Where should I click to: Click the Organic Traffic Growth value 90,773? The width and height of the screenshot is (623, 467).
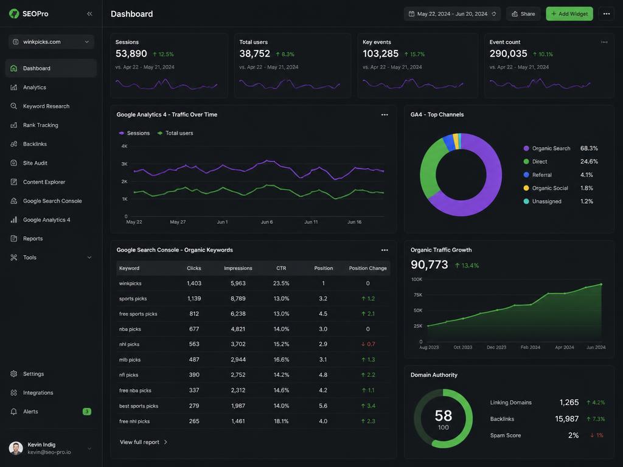[x=429, y=265]
